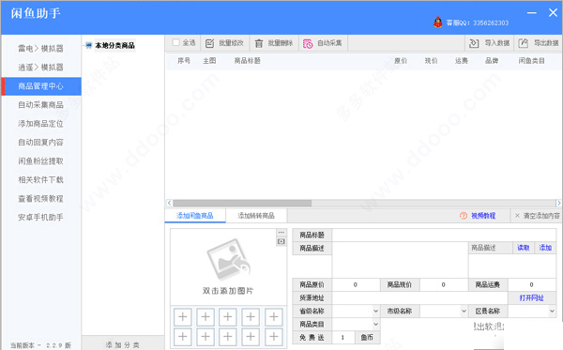Click the 商品运费 value field
Viewport: 563px width, 350px height.
tap(532, 284)
